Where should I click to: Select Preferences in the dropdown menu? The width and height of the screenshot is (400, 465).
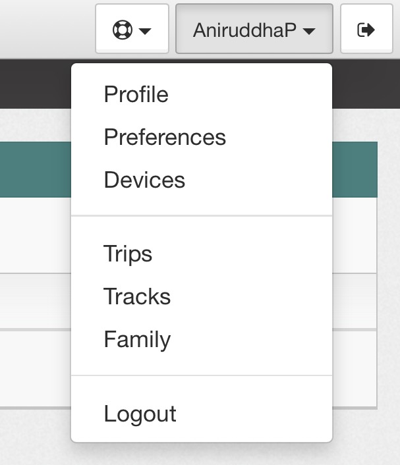(x=165, y=137)
